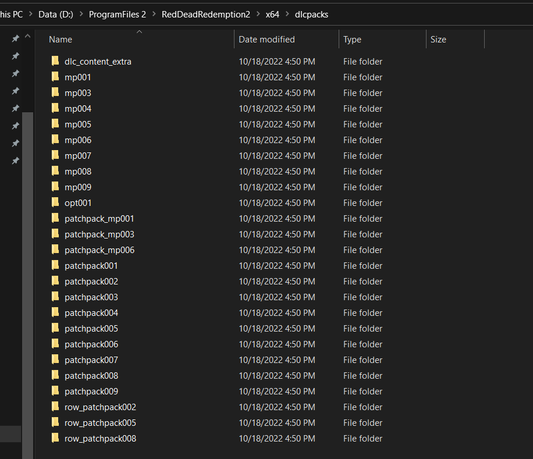The image size is (533, 459).
Task: Click the navigation pane scrollbar thumb
Action: pos(27,286)
